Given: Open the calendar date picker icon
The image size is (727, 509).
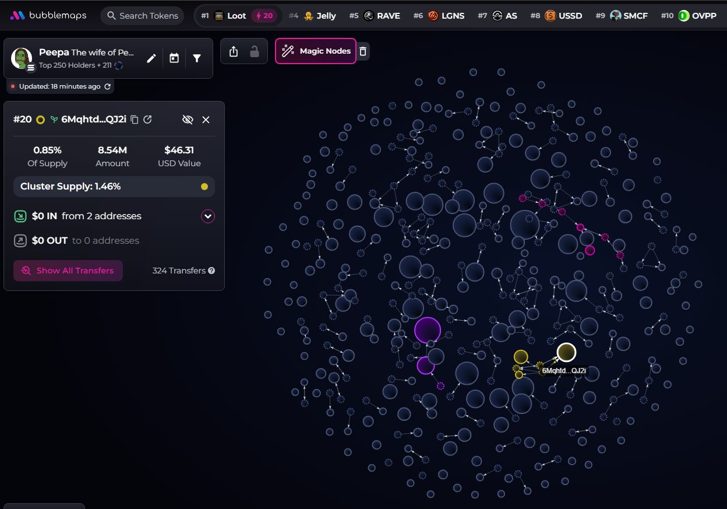Looking at the screenshot, I should click(174, 58).
